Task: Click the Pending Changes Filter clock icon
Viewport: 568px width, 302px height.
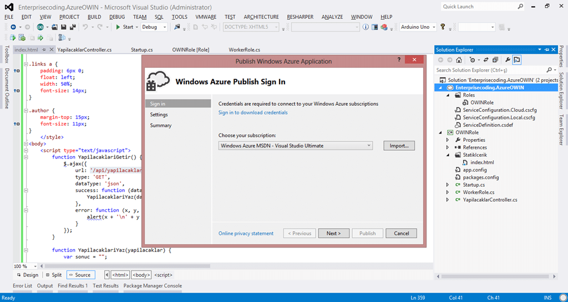Action: (x=472, y=60)
